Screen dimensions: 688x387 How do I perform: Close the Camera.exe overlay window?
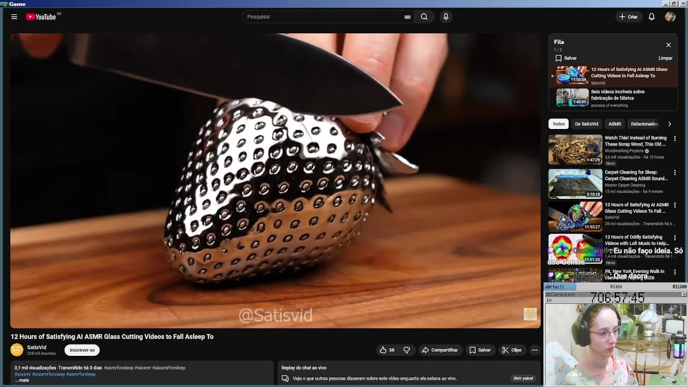point(684,295)
